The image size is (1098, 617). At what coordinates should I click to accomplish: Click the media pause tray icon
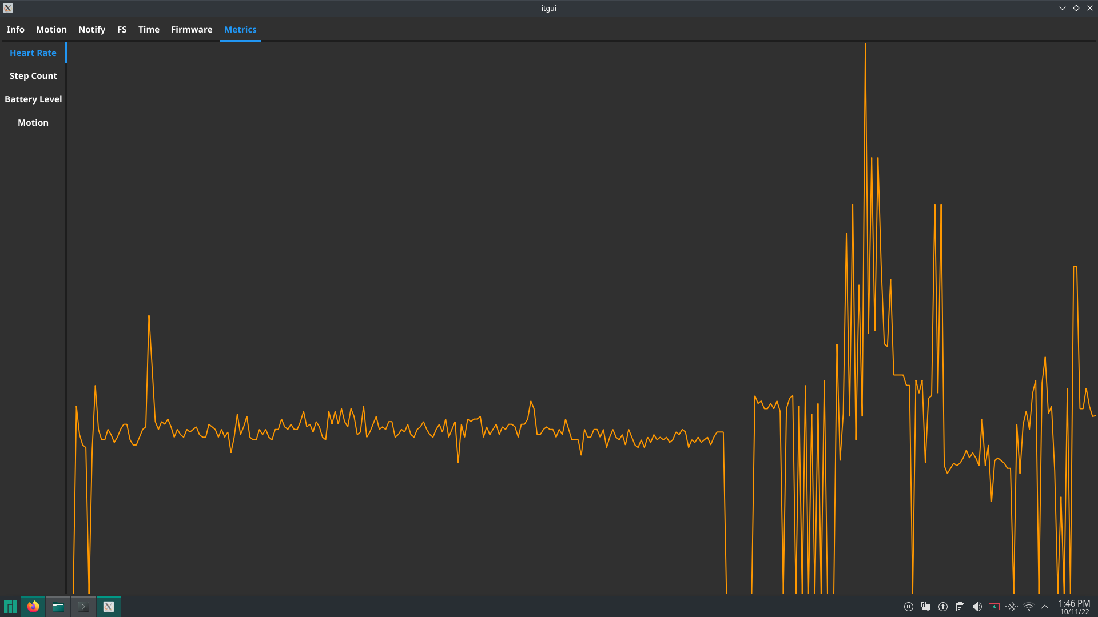(909, 607)
